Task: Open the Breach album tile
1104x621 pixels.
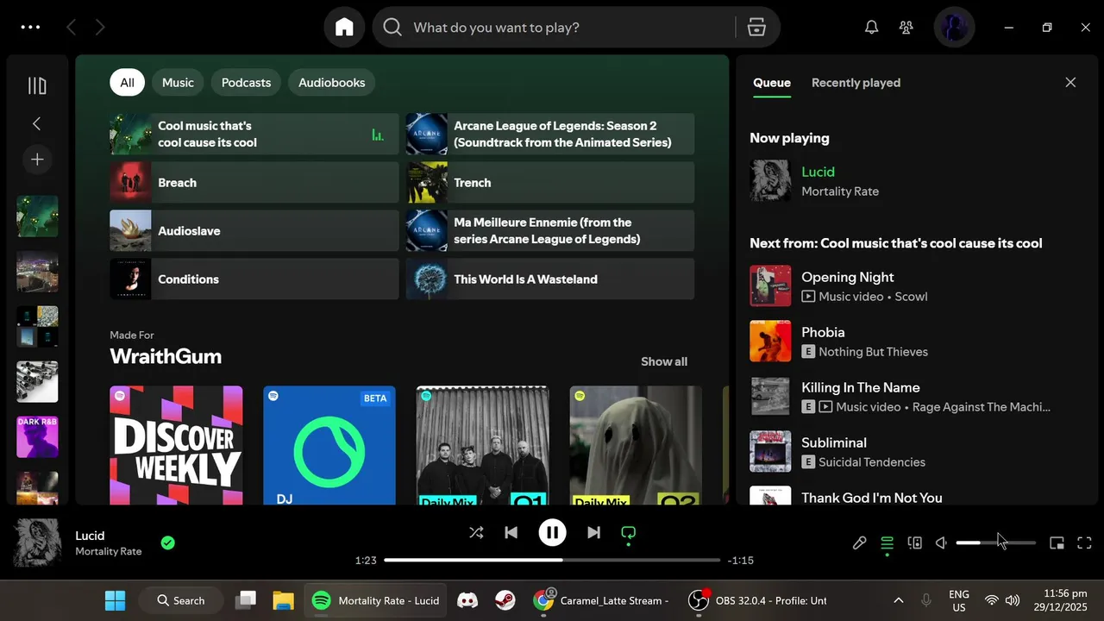Action: click(x=254, y=182)
